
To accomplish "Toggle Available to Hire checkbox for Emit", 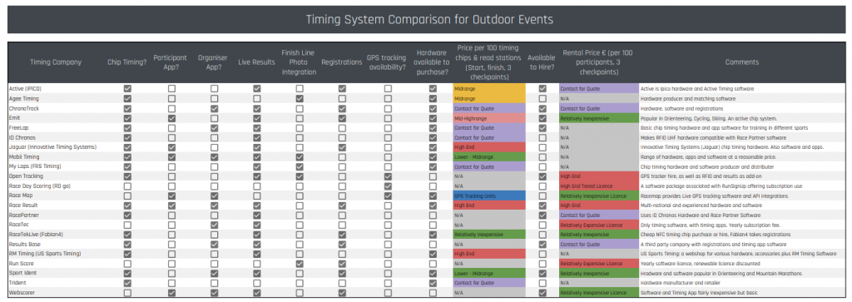I will click(542, 118).
